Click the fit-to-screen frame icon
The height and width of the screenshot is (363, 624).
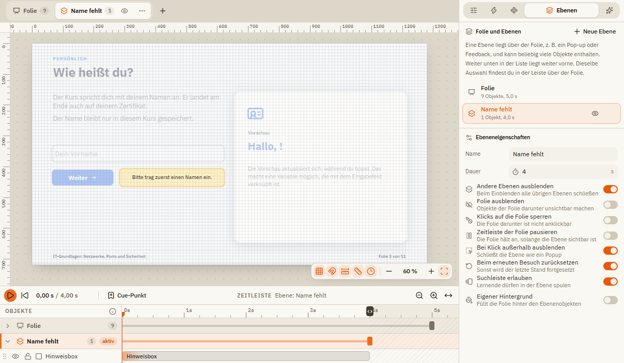[x=444, y=271]
